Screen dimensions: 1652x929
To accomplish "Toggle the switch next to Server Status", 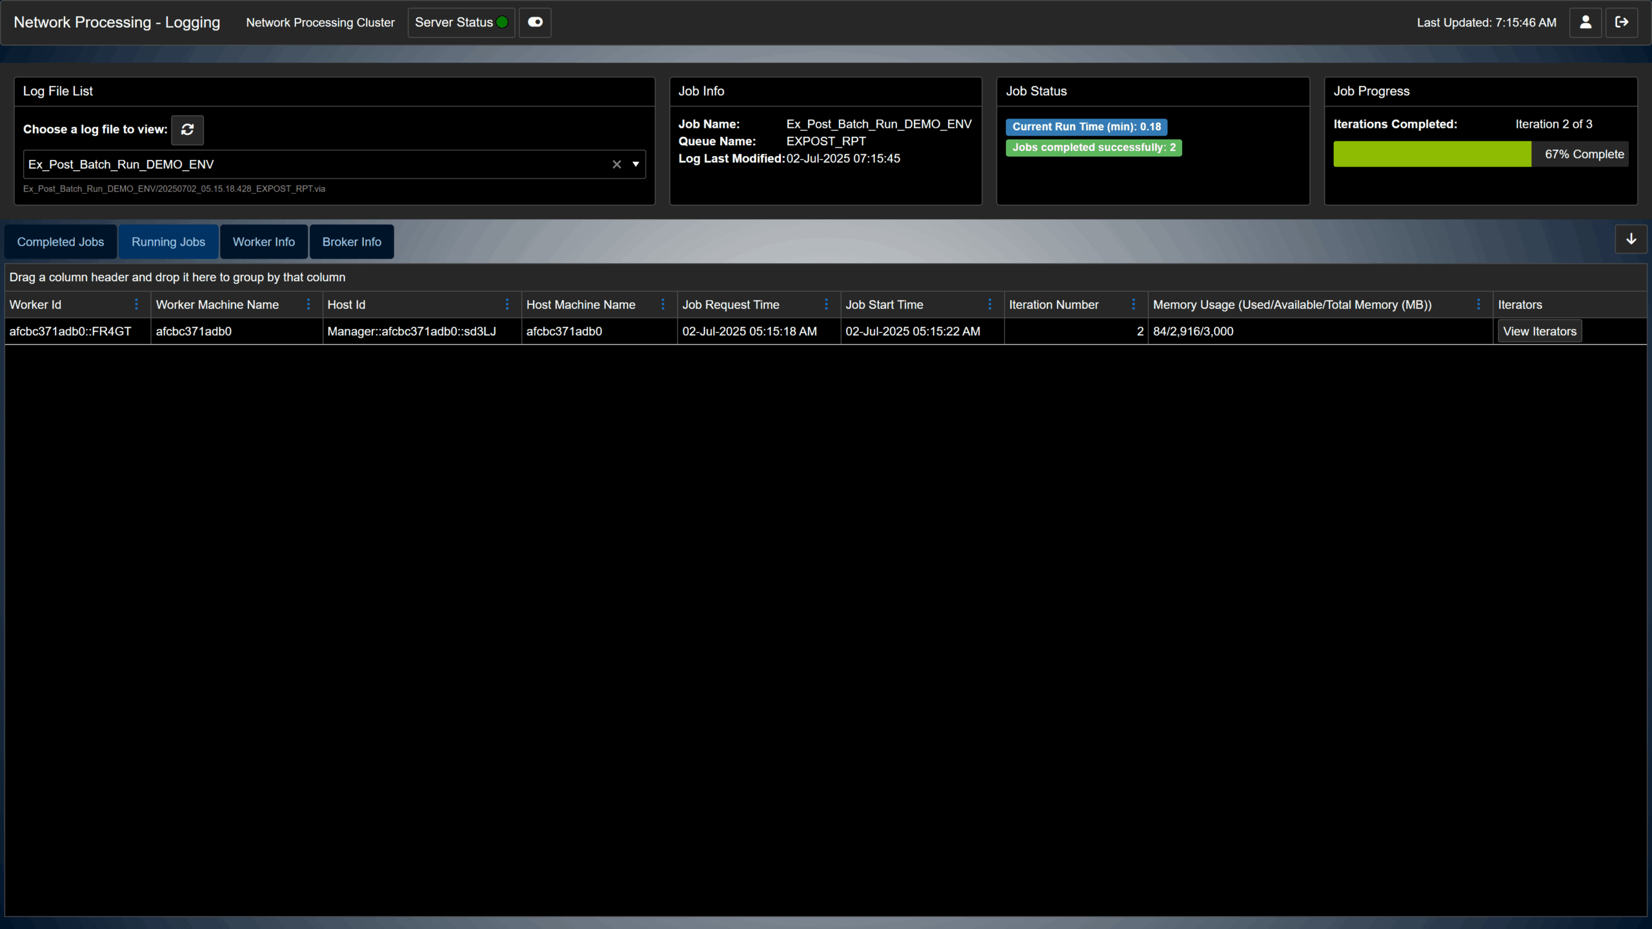I will [535, 23].
